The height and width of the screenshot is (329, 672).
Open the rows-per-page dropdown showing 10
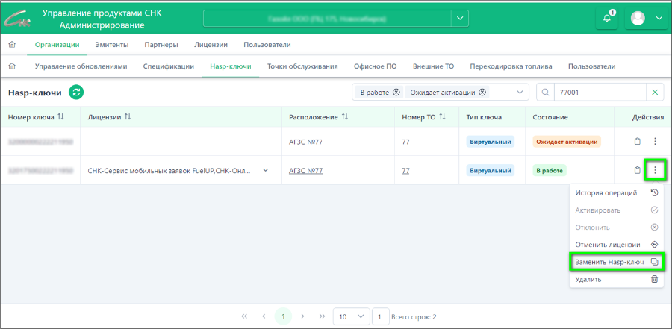(350, 316)
